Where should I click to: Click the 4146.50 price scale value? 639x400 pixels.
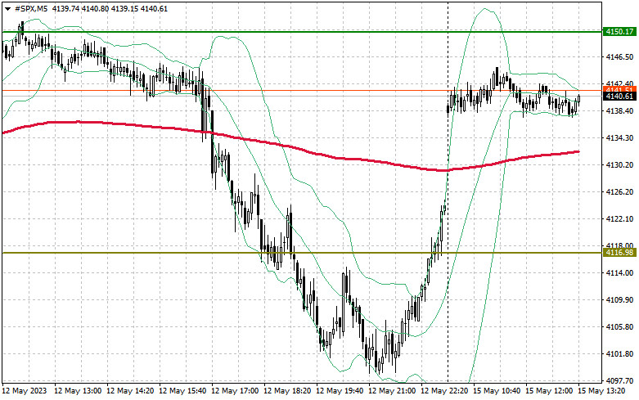(620, 56)
